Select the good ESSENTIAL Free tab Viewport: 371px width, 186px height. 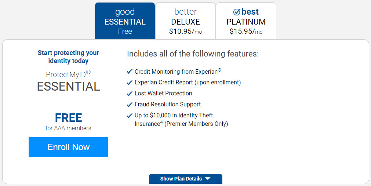[125, 21]
